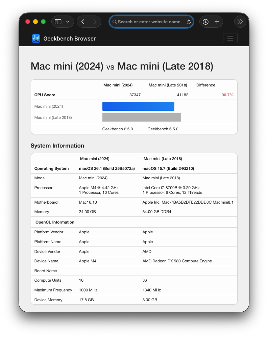The height and width of the screenshot is (337, 268).
Task: Close the Safari window with red button
Action: [x=28, y=22]
